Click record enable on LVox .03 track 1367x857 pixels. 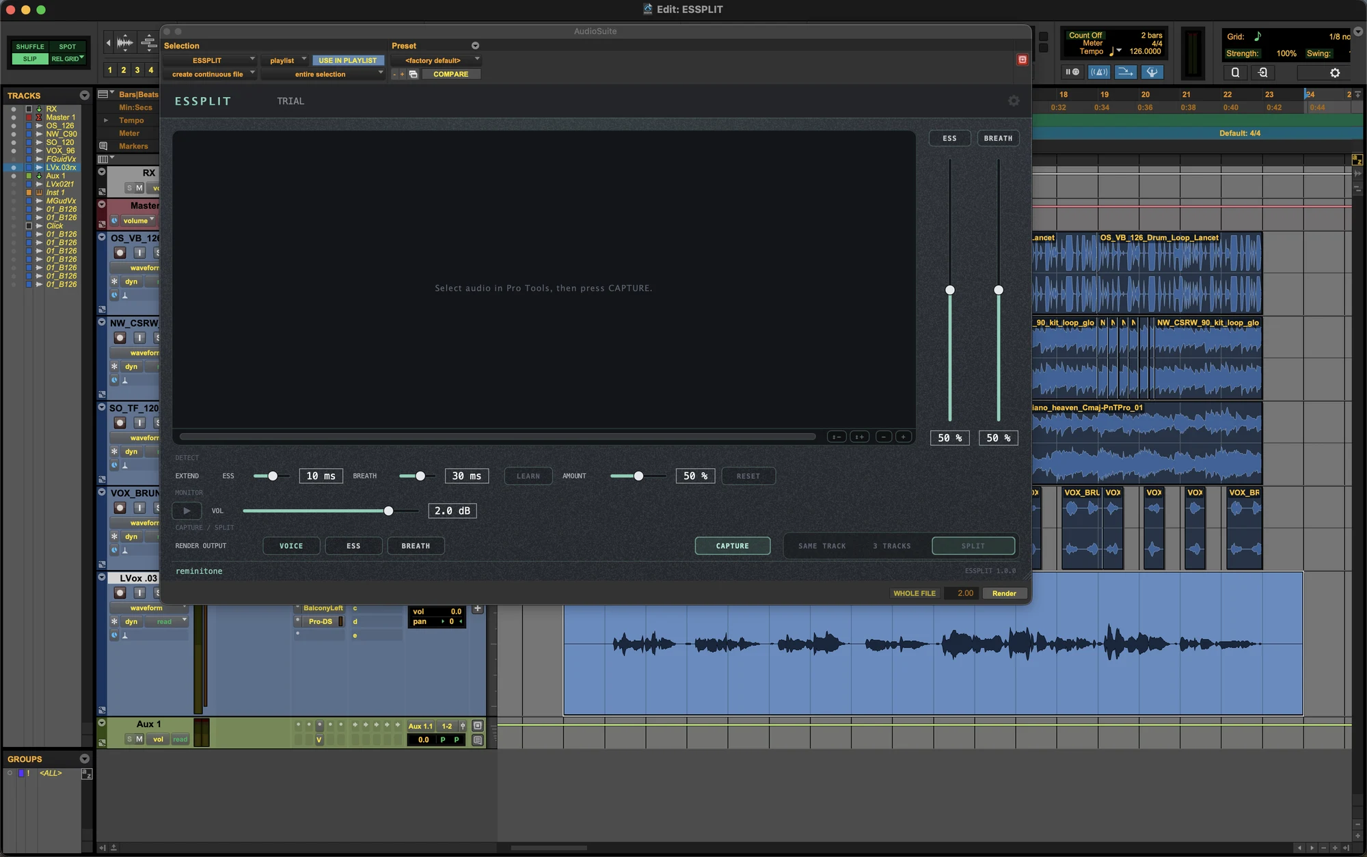tap(120, 593)
